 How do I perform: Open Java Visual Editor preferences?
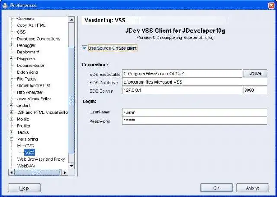click(34, 99)
